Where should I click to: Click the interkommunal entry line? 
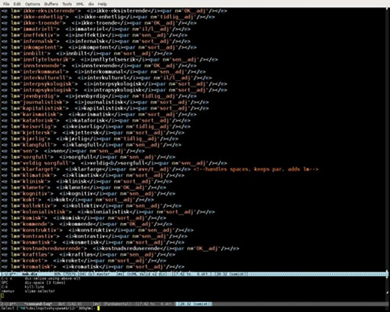(104, 71)
